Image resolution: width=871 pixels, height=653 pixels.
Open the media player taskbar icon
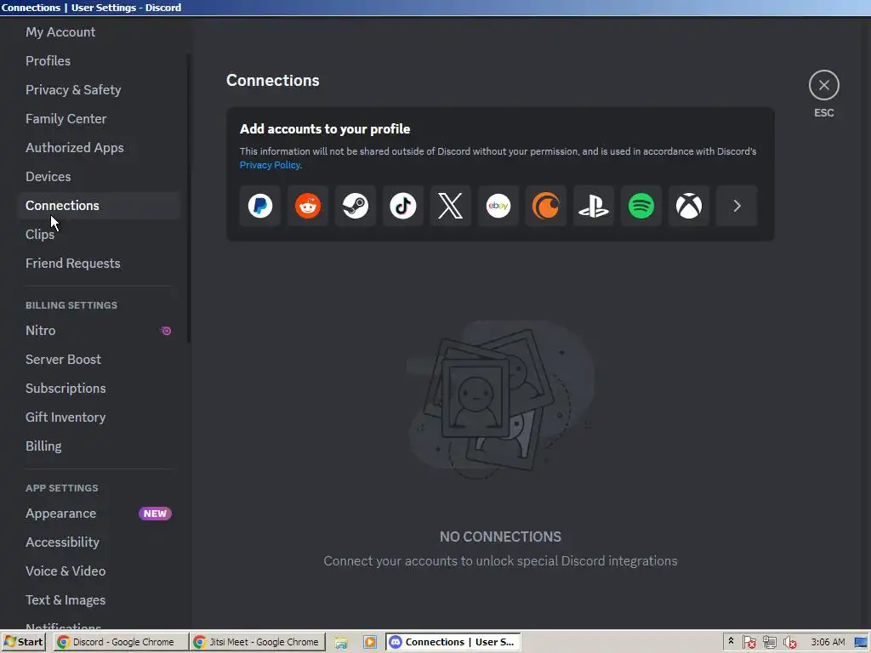point(369,643)
